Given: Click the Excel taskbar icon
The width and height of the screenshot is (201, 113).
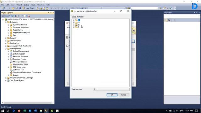Looking at the screenshot, I should point(24,111).
